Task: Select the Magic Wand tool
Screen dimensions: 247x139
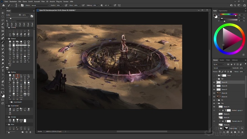Action: pos(3,24)
